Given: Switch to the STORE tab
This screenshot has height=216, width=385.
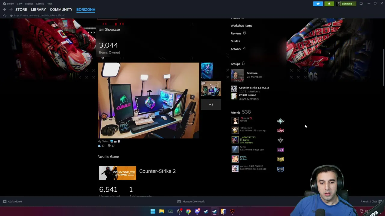Looking at the screenshot, I should 21,10.
